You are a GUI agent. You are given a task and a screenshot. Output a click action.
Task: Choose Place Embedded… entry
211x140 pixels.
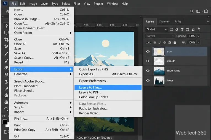click(42, 86)
